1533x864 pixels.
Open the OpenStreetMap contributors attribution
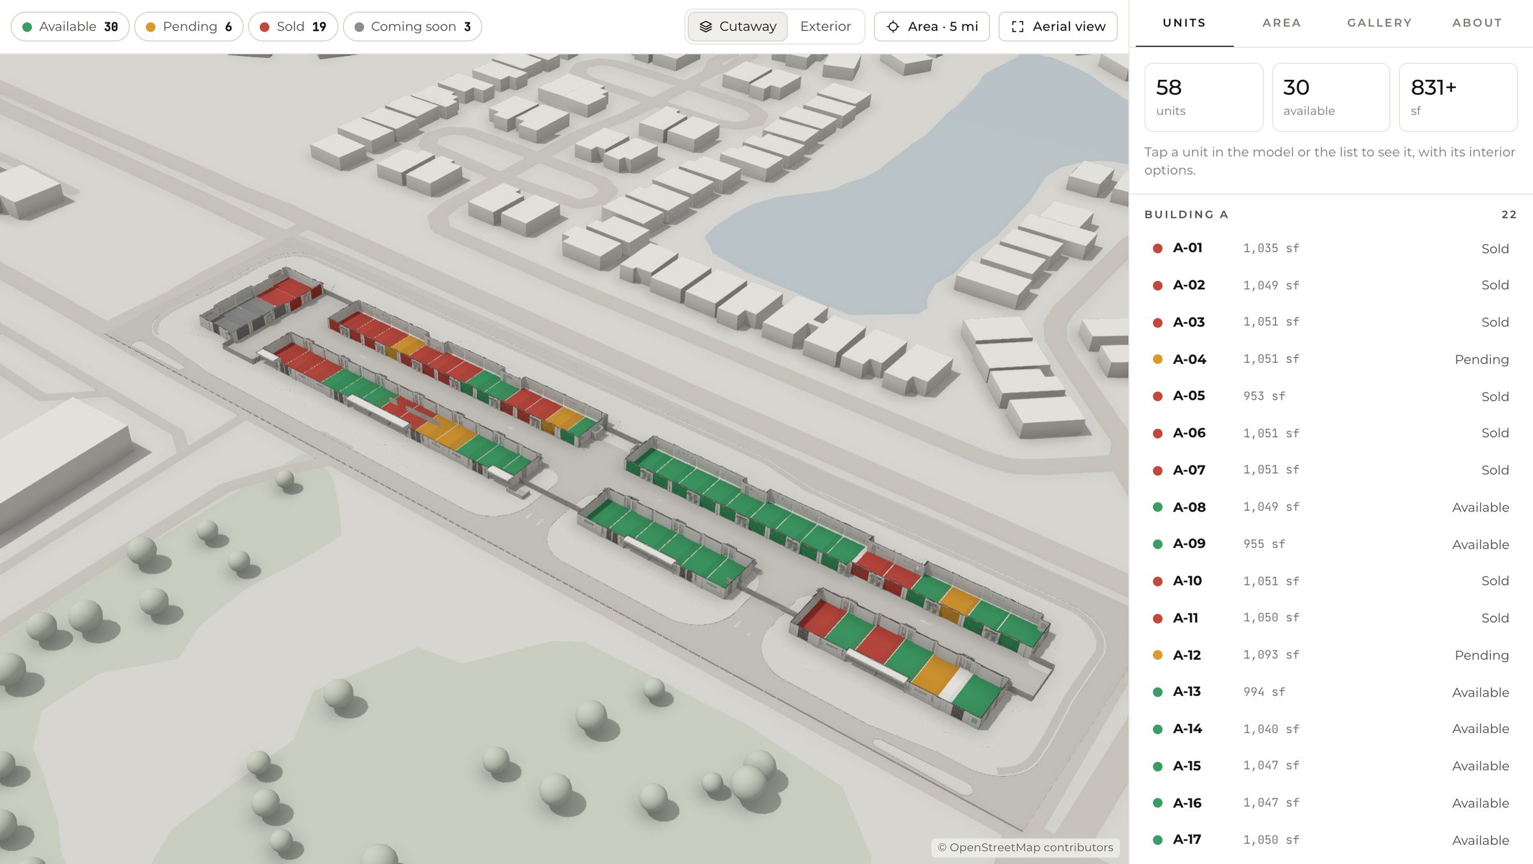1025,847
